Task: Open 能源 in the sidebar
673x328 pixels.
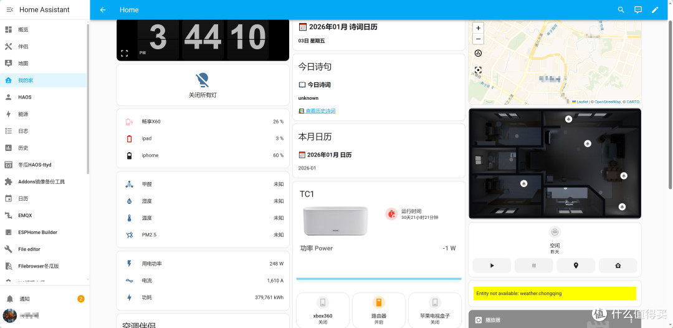Action: 44,114
